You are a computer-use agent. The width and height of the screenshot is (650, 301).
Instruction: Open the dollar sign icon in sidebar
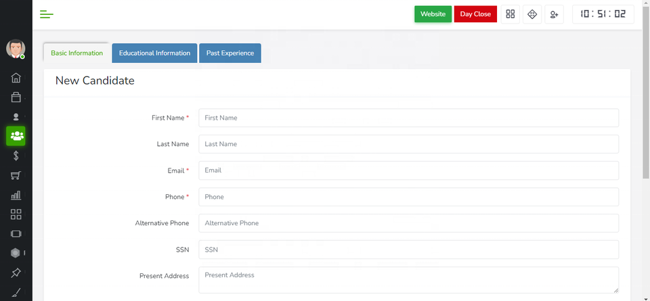pos(16,156)
